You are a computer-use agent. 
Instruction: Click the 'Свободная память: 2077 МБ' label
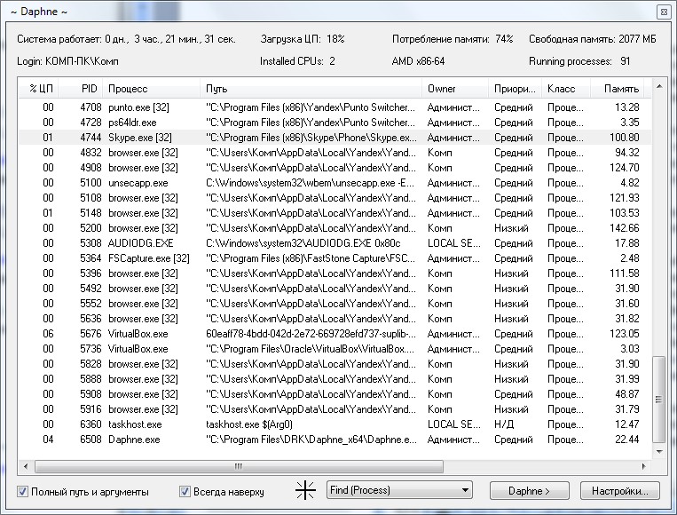(593, 39)
